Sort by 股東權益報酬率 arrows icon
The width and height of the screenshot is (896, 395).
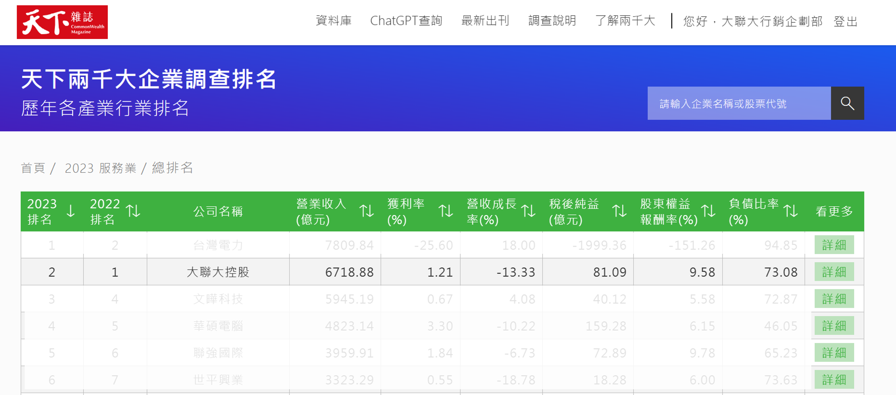click(x=709, y=211)
